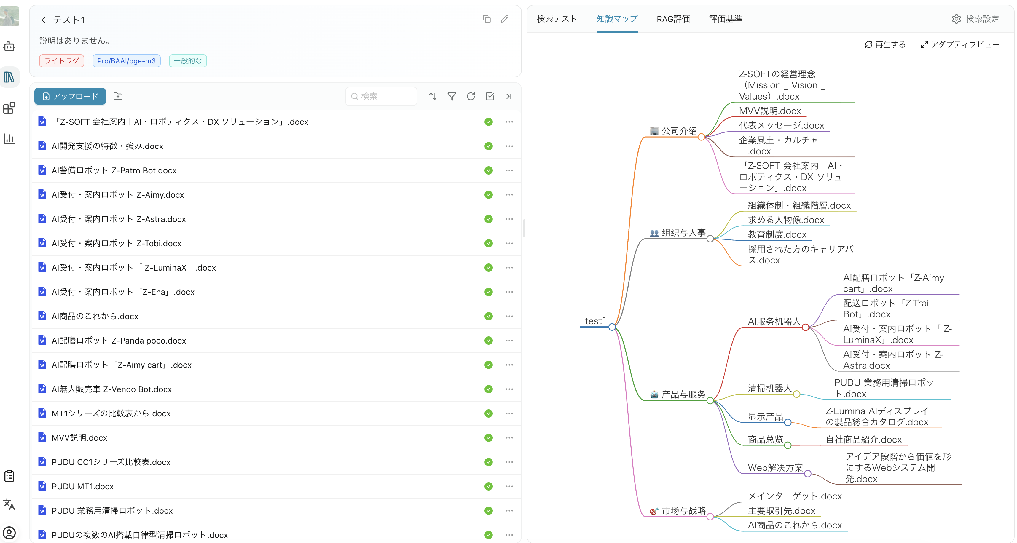Click green status check of AI受付・案内ロボット Z-Tobi.docx

(488, 243)
